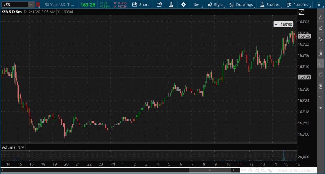This screenshot has width=325, height=174.
Task: Toggle the price scale curve icon
Action: (x=301, y=12)
